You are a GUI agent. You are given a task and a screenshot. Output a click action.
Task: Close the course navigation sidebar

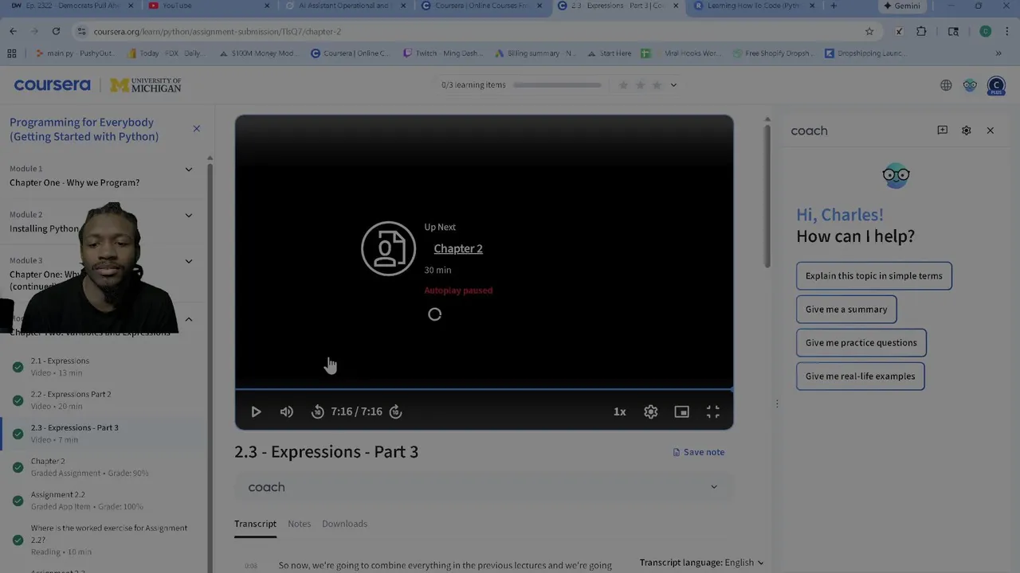tap(196, 129)
